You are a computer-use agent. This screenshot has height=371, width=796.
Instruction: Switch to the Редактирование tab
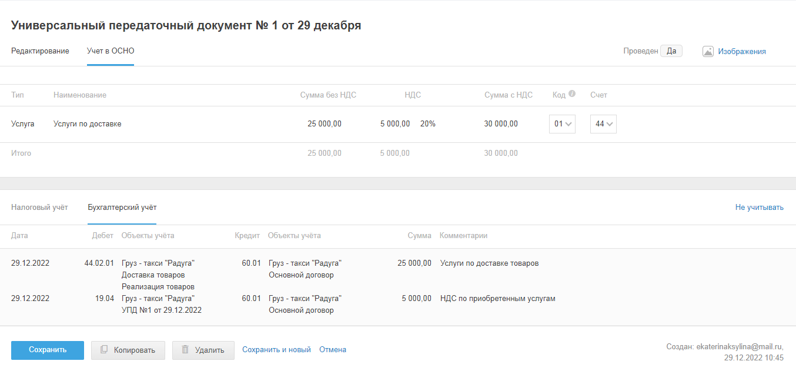(x=40, y=51)
